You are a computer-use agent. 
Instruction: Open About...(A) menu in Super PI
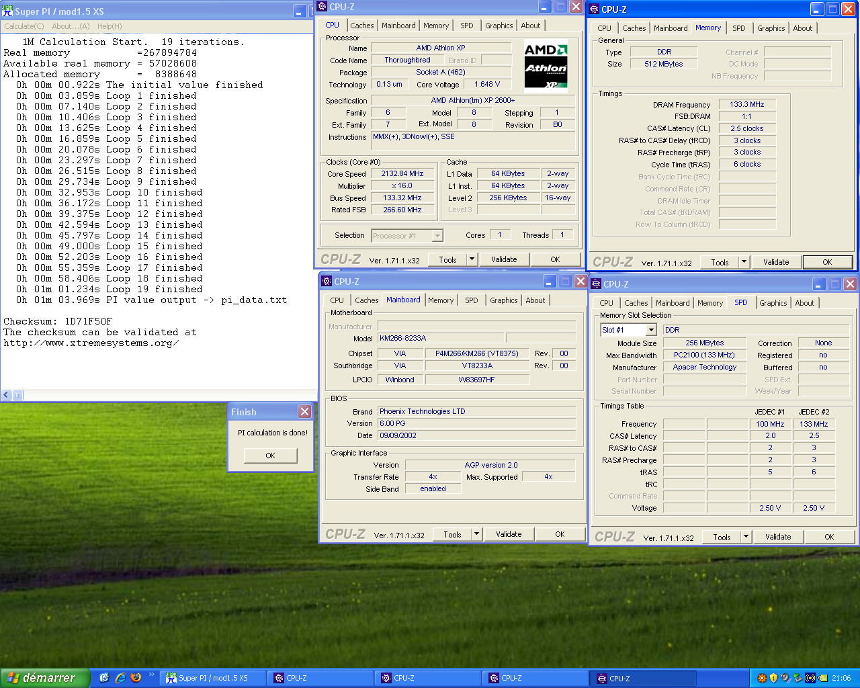[71, 26]
